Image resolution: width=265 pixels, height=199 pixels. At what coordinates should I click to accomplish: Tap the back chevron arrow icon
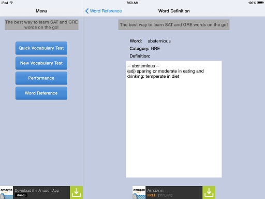(x=87, y=11)
